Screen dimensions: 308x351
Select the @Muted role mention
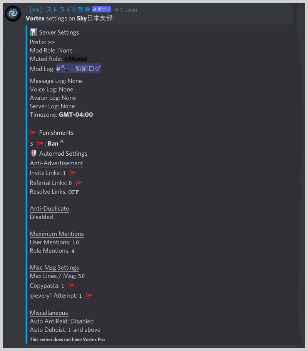tap(76, 59)
